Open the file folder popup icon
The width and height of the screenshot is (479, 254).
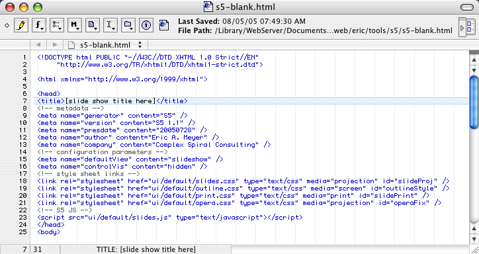click(128, 25)
